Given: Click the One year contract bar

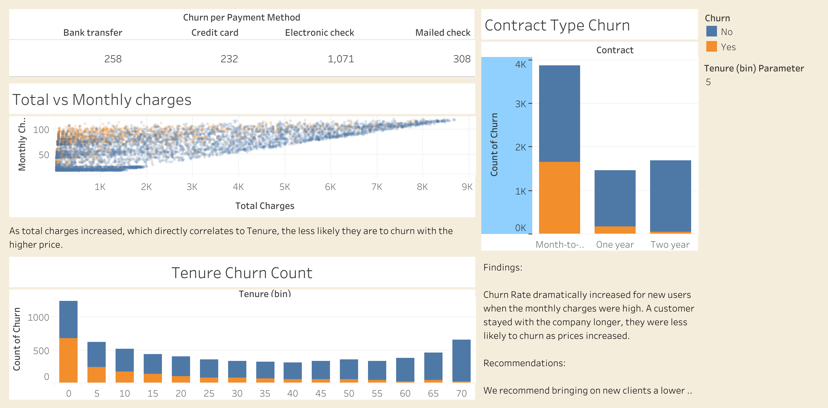Looking at the screenshot, I should (614, 201).
